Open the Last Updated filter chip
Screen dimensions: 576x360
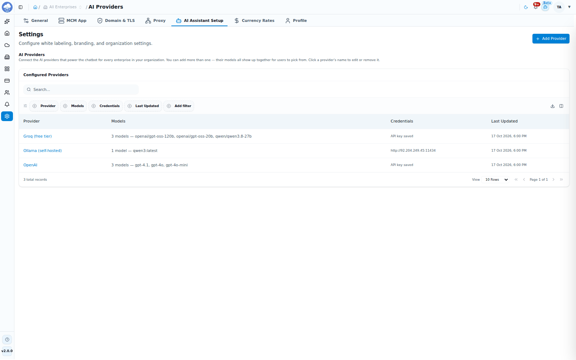(x=143, y=106)
